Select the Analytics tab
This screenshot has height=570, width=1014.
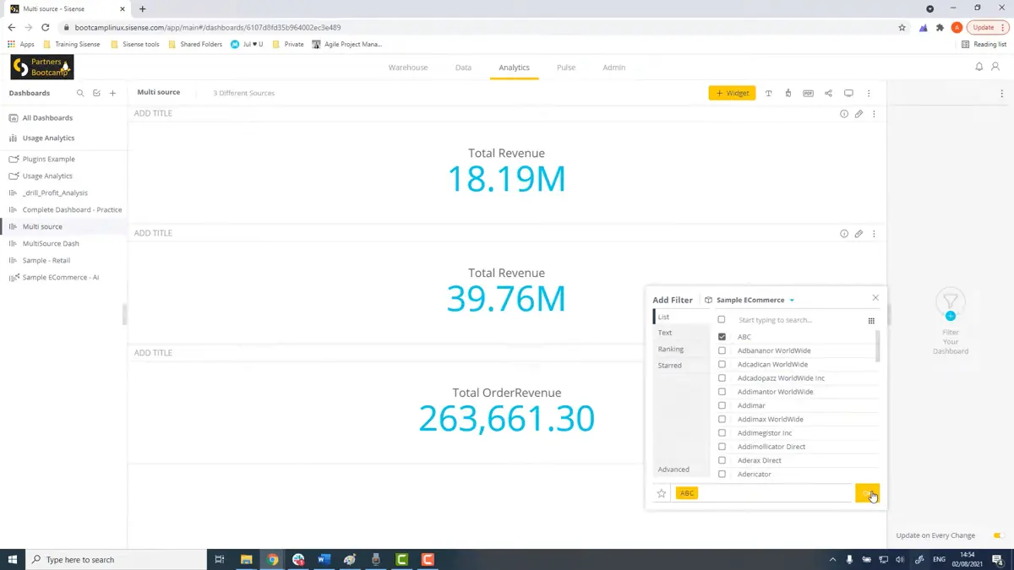pyautogui.click(x=514, y=68)
